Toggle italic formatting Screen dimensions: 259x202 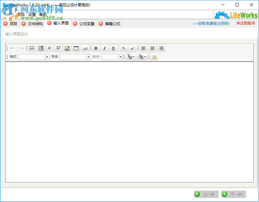click(104, 48)
